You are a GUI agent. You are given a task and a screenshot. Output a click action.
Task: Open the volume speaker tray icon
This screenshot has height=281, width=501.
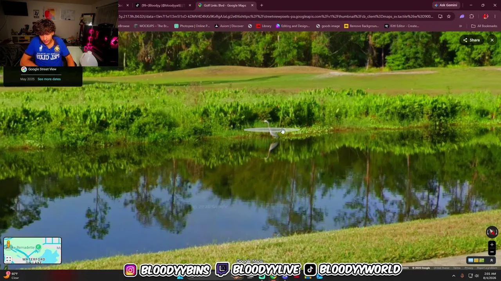click(477, 276)
